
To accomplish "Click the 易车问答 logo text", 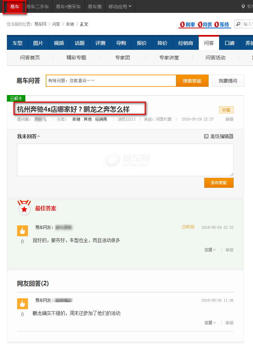I will pos(28,81).
